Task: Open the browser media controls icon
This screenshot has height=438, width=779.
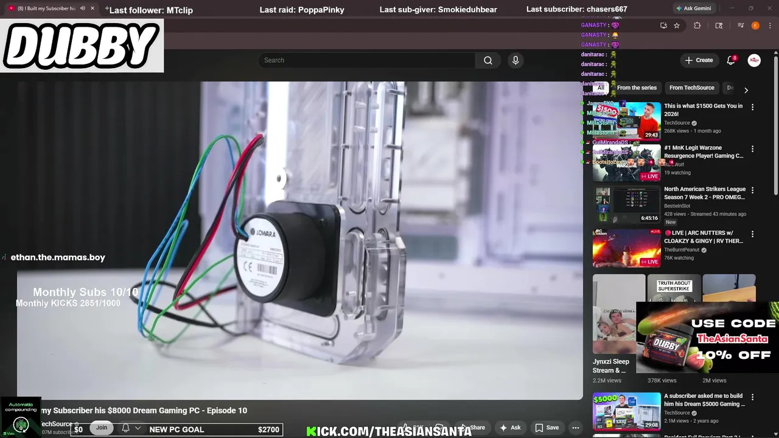Action: point(741,26)
